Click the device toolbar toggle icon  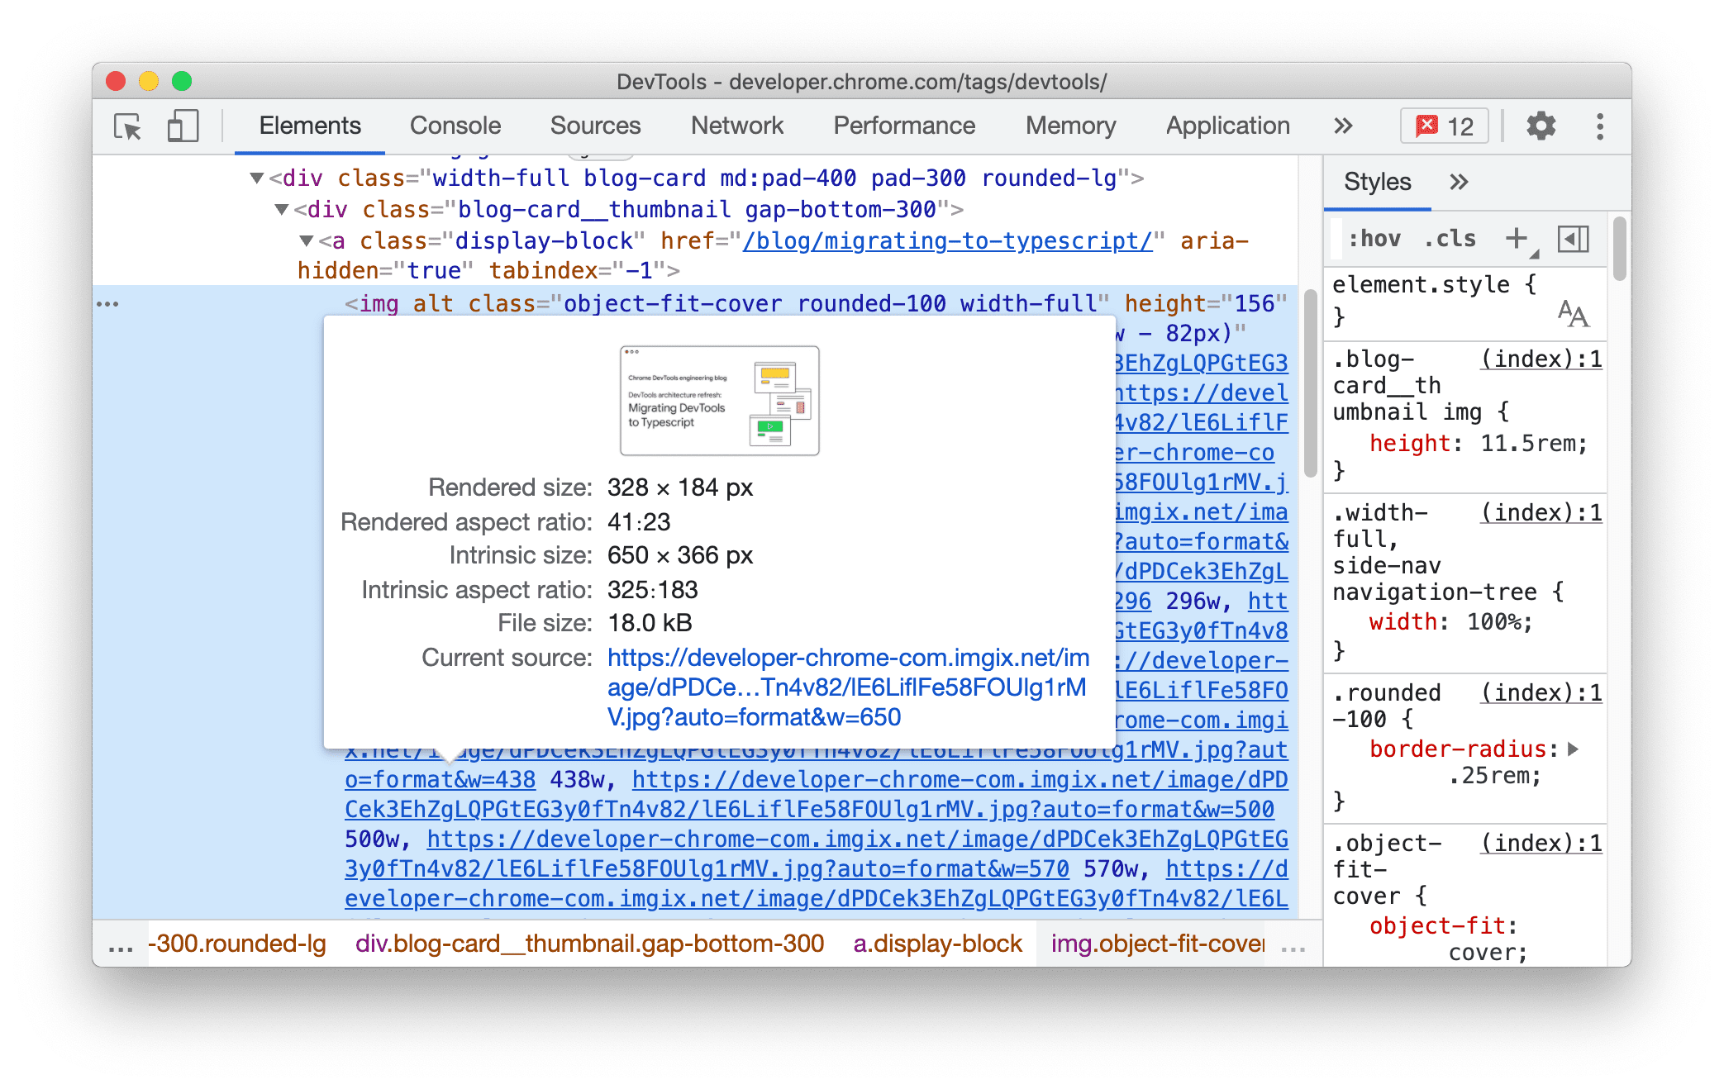pos(182,126)
